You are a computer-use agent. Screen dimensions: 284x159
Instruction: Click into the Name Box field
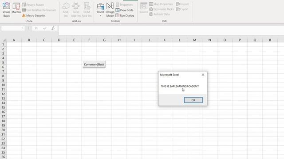[11, 28]
